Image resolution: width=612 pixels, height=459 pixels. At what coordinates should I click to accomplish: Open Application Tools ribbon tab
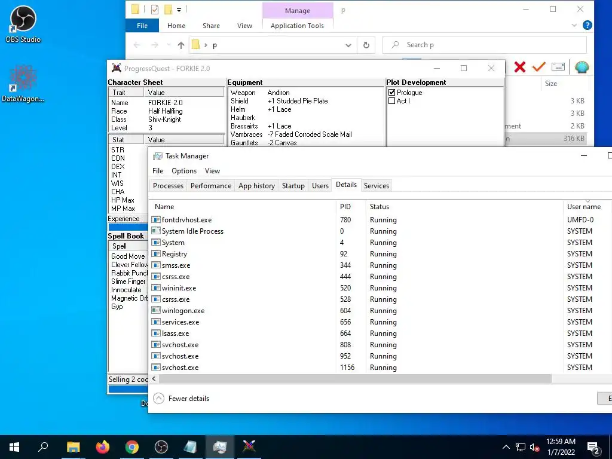point(297,26)
